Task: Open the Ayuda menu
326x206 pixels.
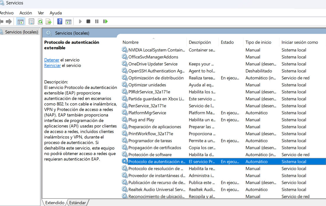Action: click(x=56, y=13)
